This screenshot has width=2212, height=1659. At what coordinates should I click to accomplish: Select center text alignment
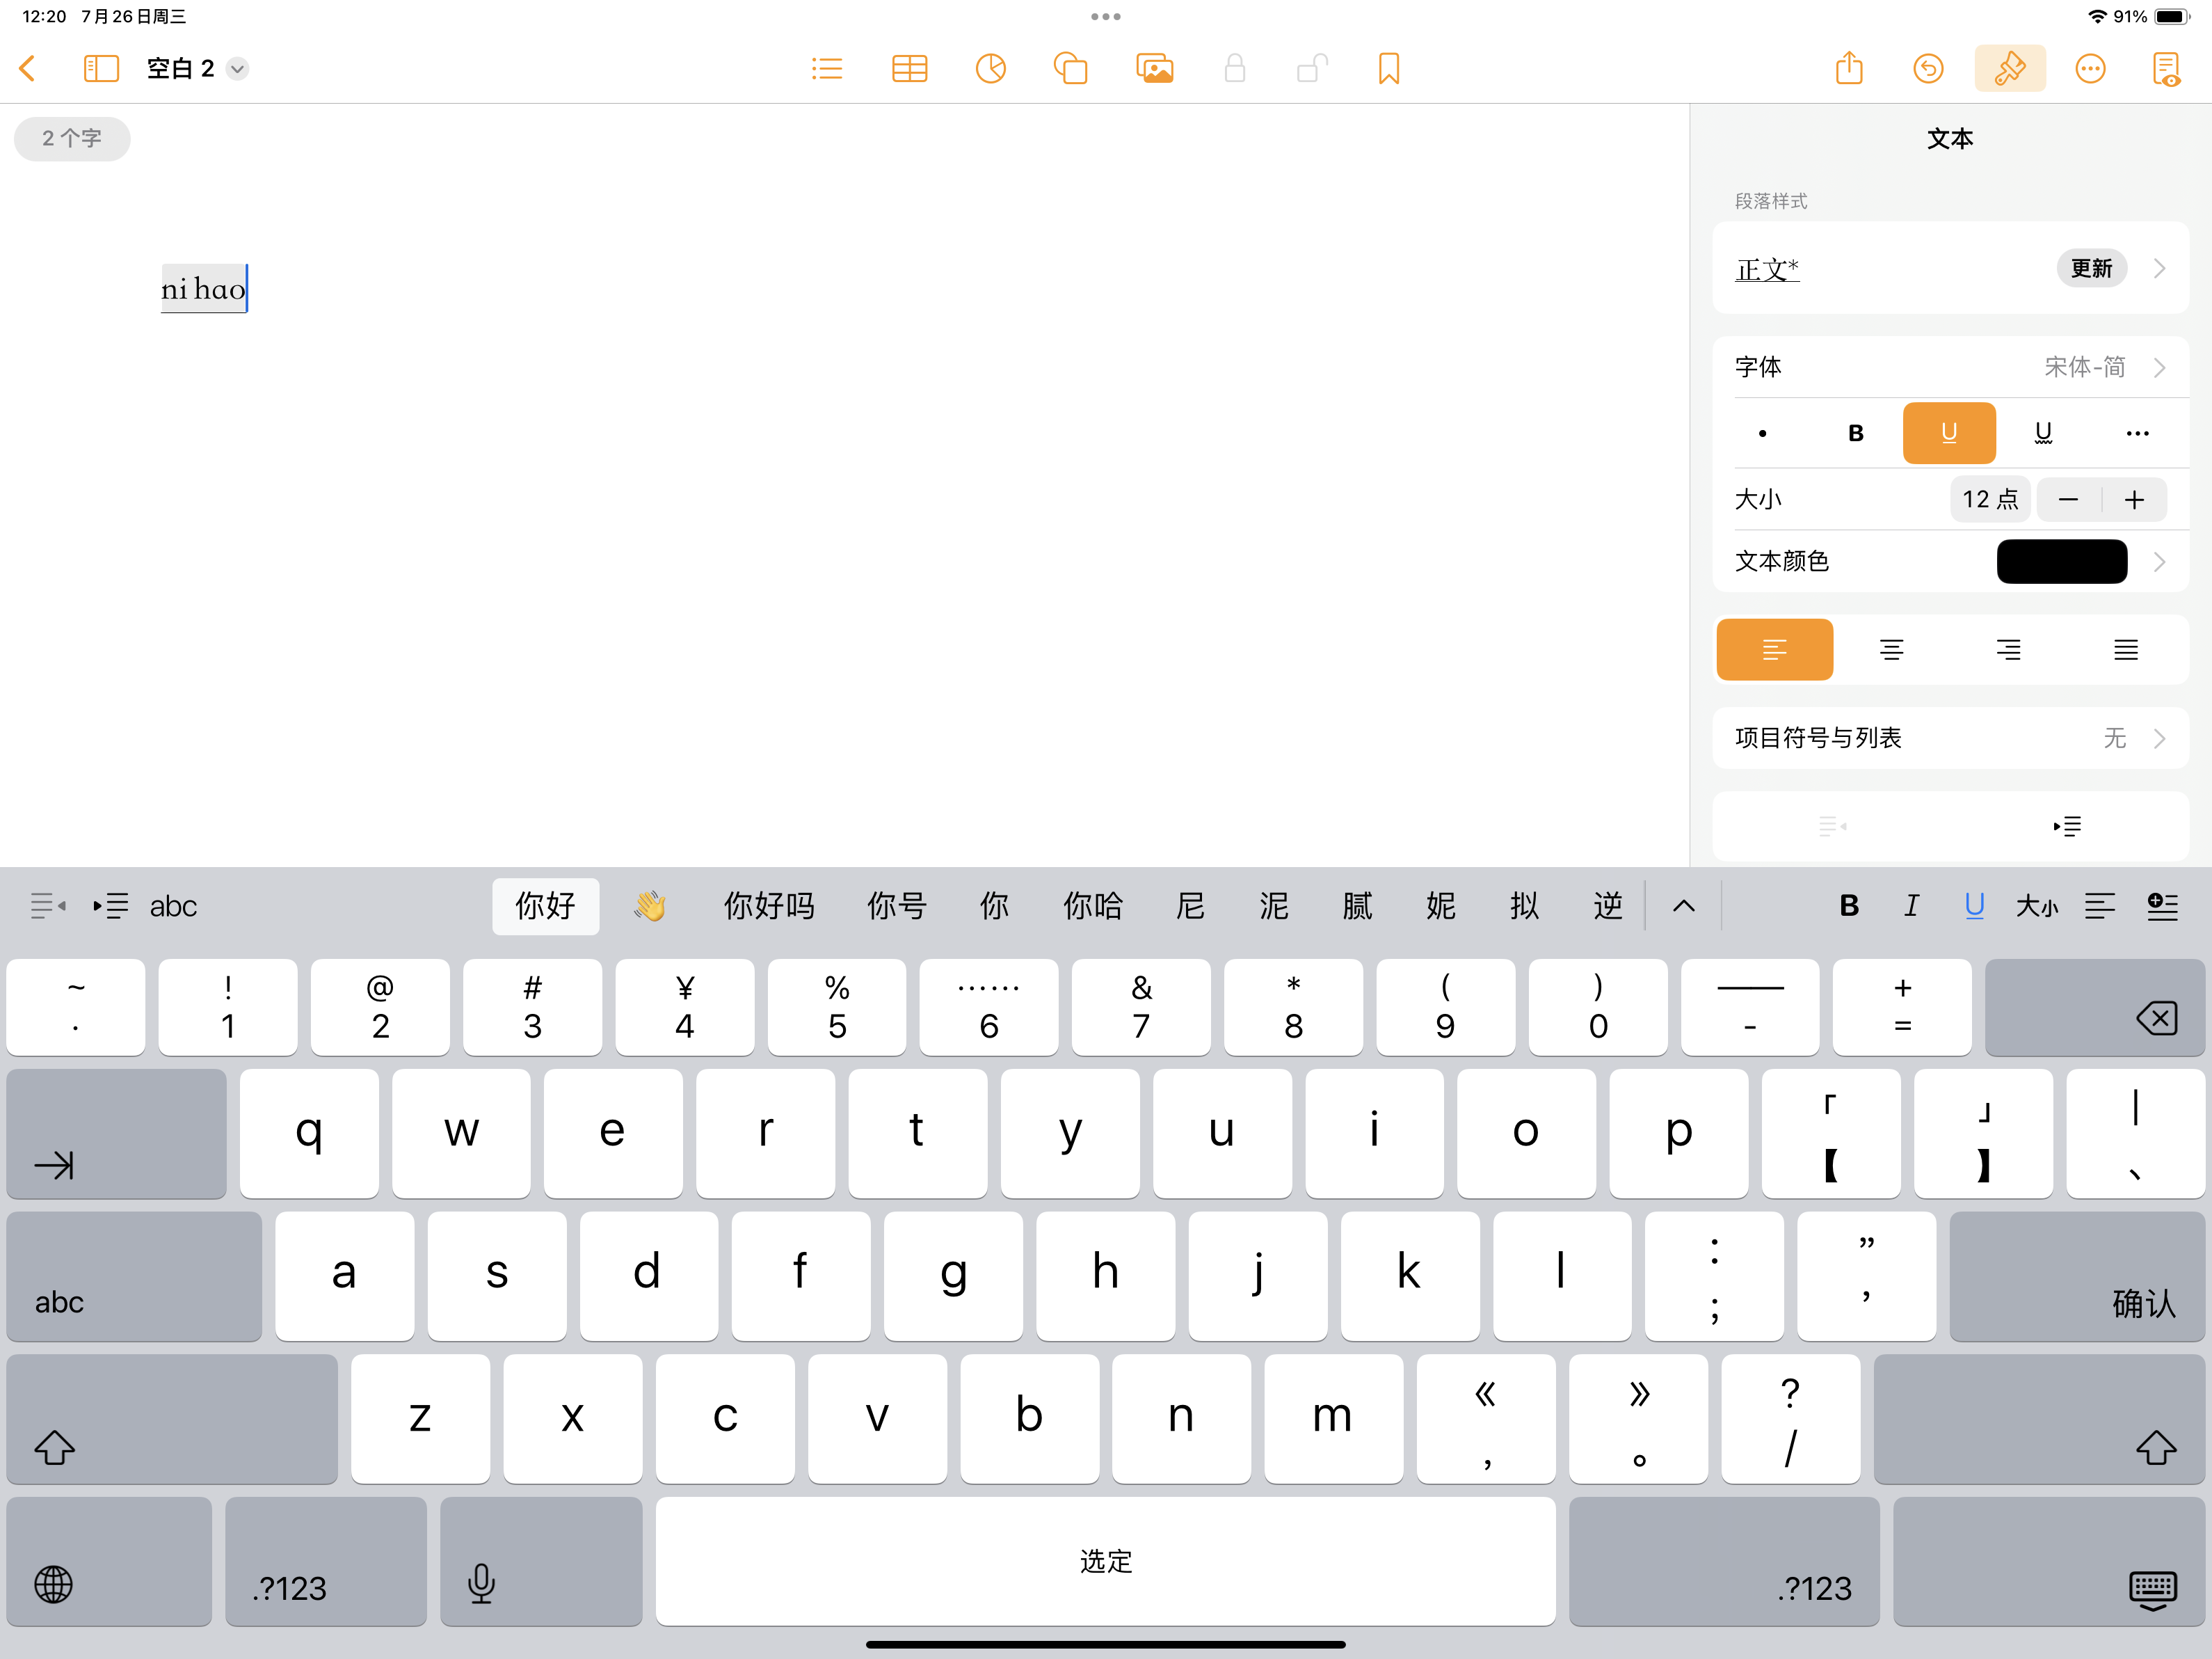tap(1891, 651)
